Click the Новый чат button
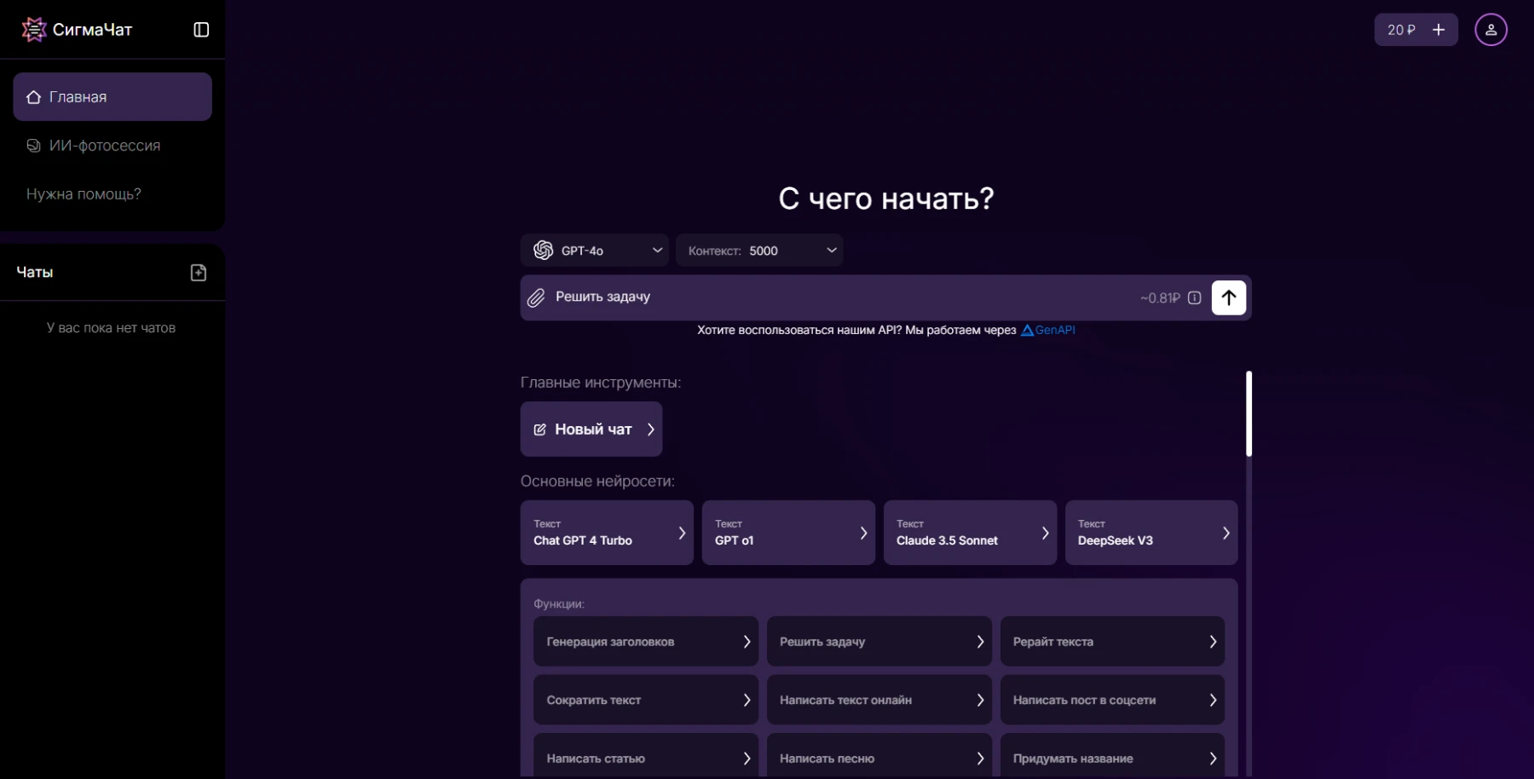 click(591, 430)
